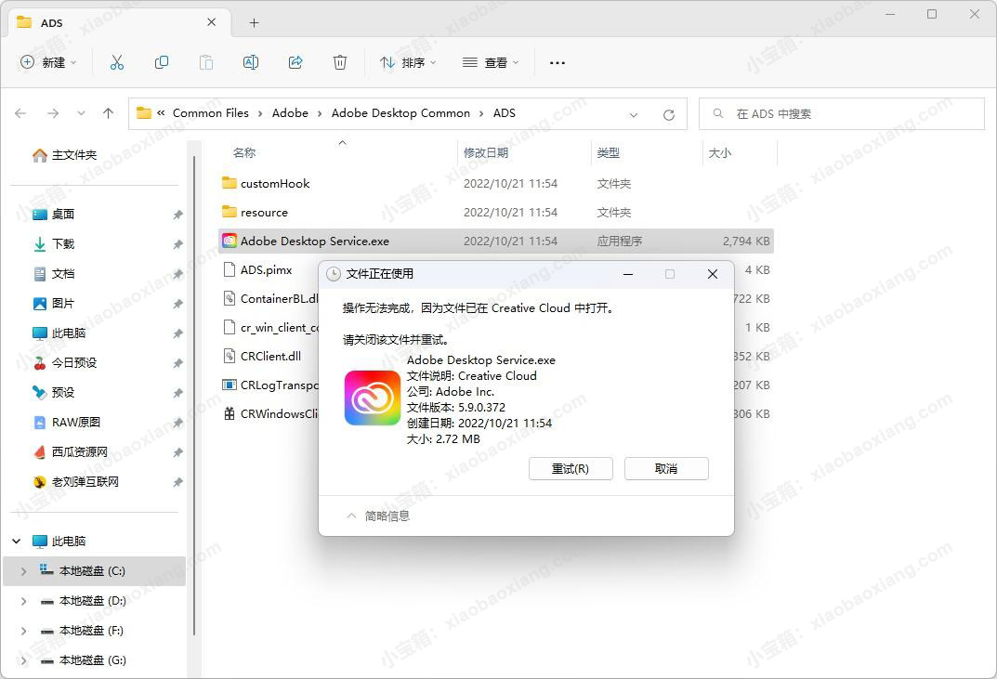Click the Share icon in toolbar

295,62
